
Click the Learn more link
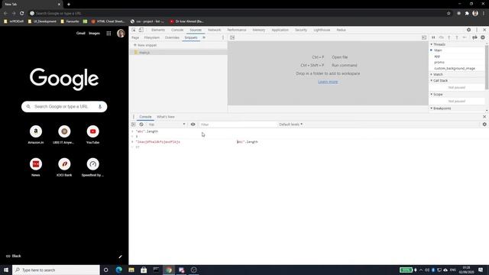click(x=328, y=82)
